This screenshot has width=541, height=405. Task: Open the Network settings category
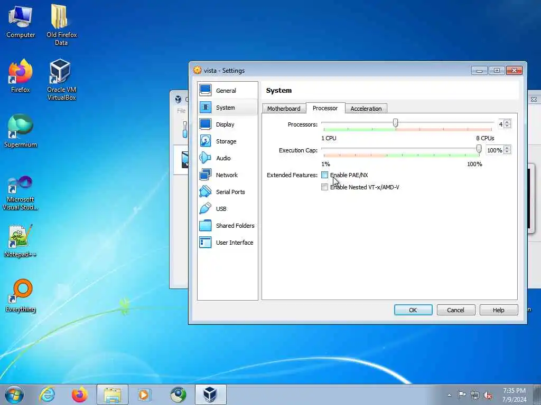(227, 175)
